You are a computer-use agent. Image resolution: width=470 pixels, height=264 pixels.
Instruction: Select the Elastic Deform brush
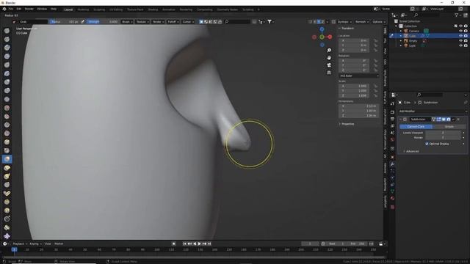coord(7,168)
